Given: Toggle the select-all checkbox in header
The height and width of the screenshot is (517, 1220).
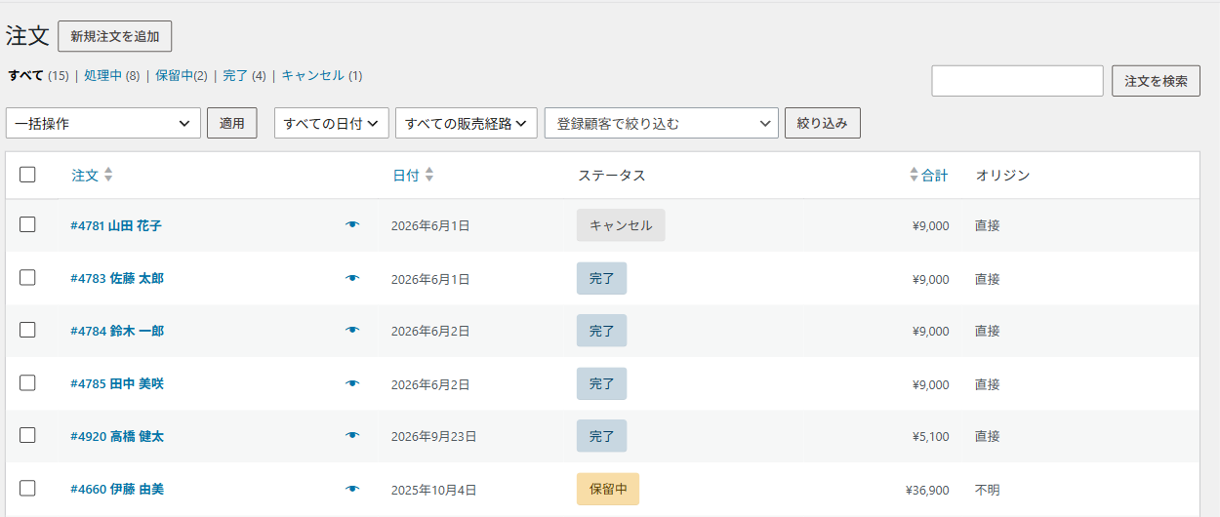Looking at the screenshot, I should pyautogui.click(x=27, y=175).
